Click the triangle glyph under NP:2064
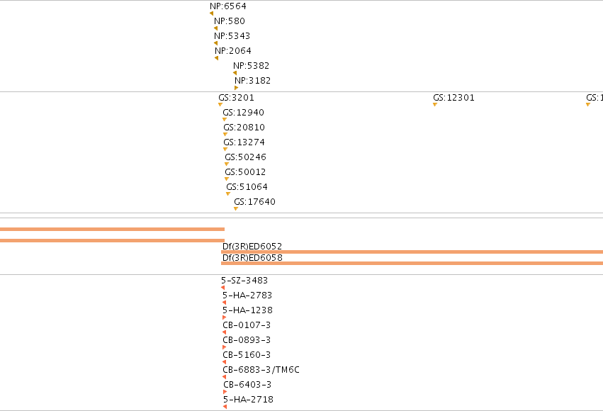Viewport: 603px width, 411px height. (x=217, y=58)
